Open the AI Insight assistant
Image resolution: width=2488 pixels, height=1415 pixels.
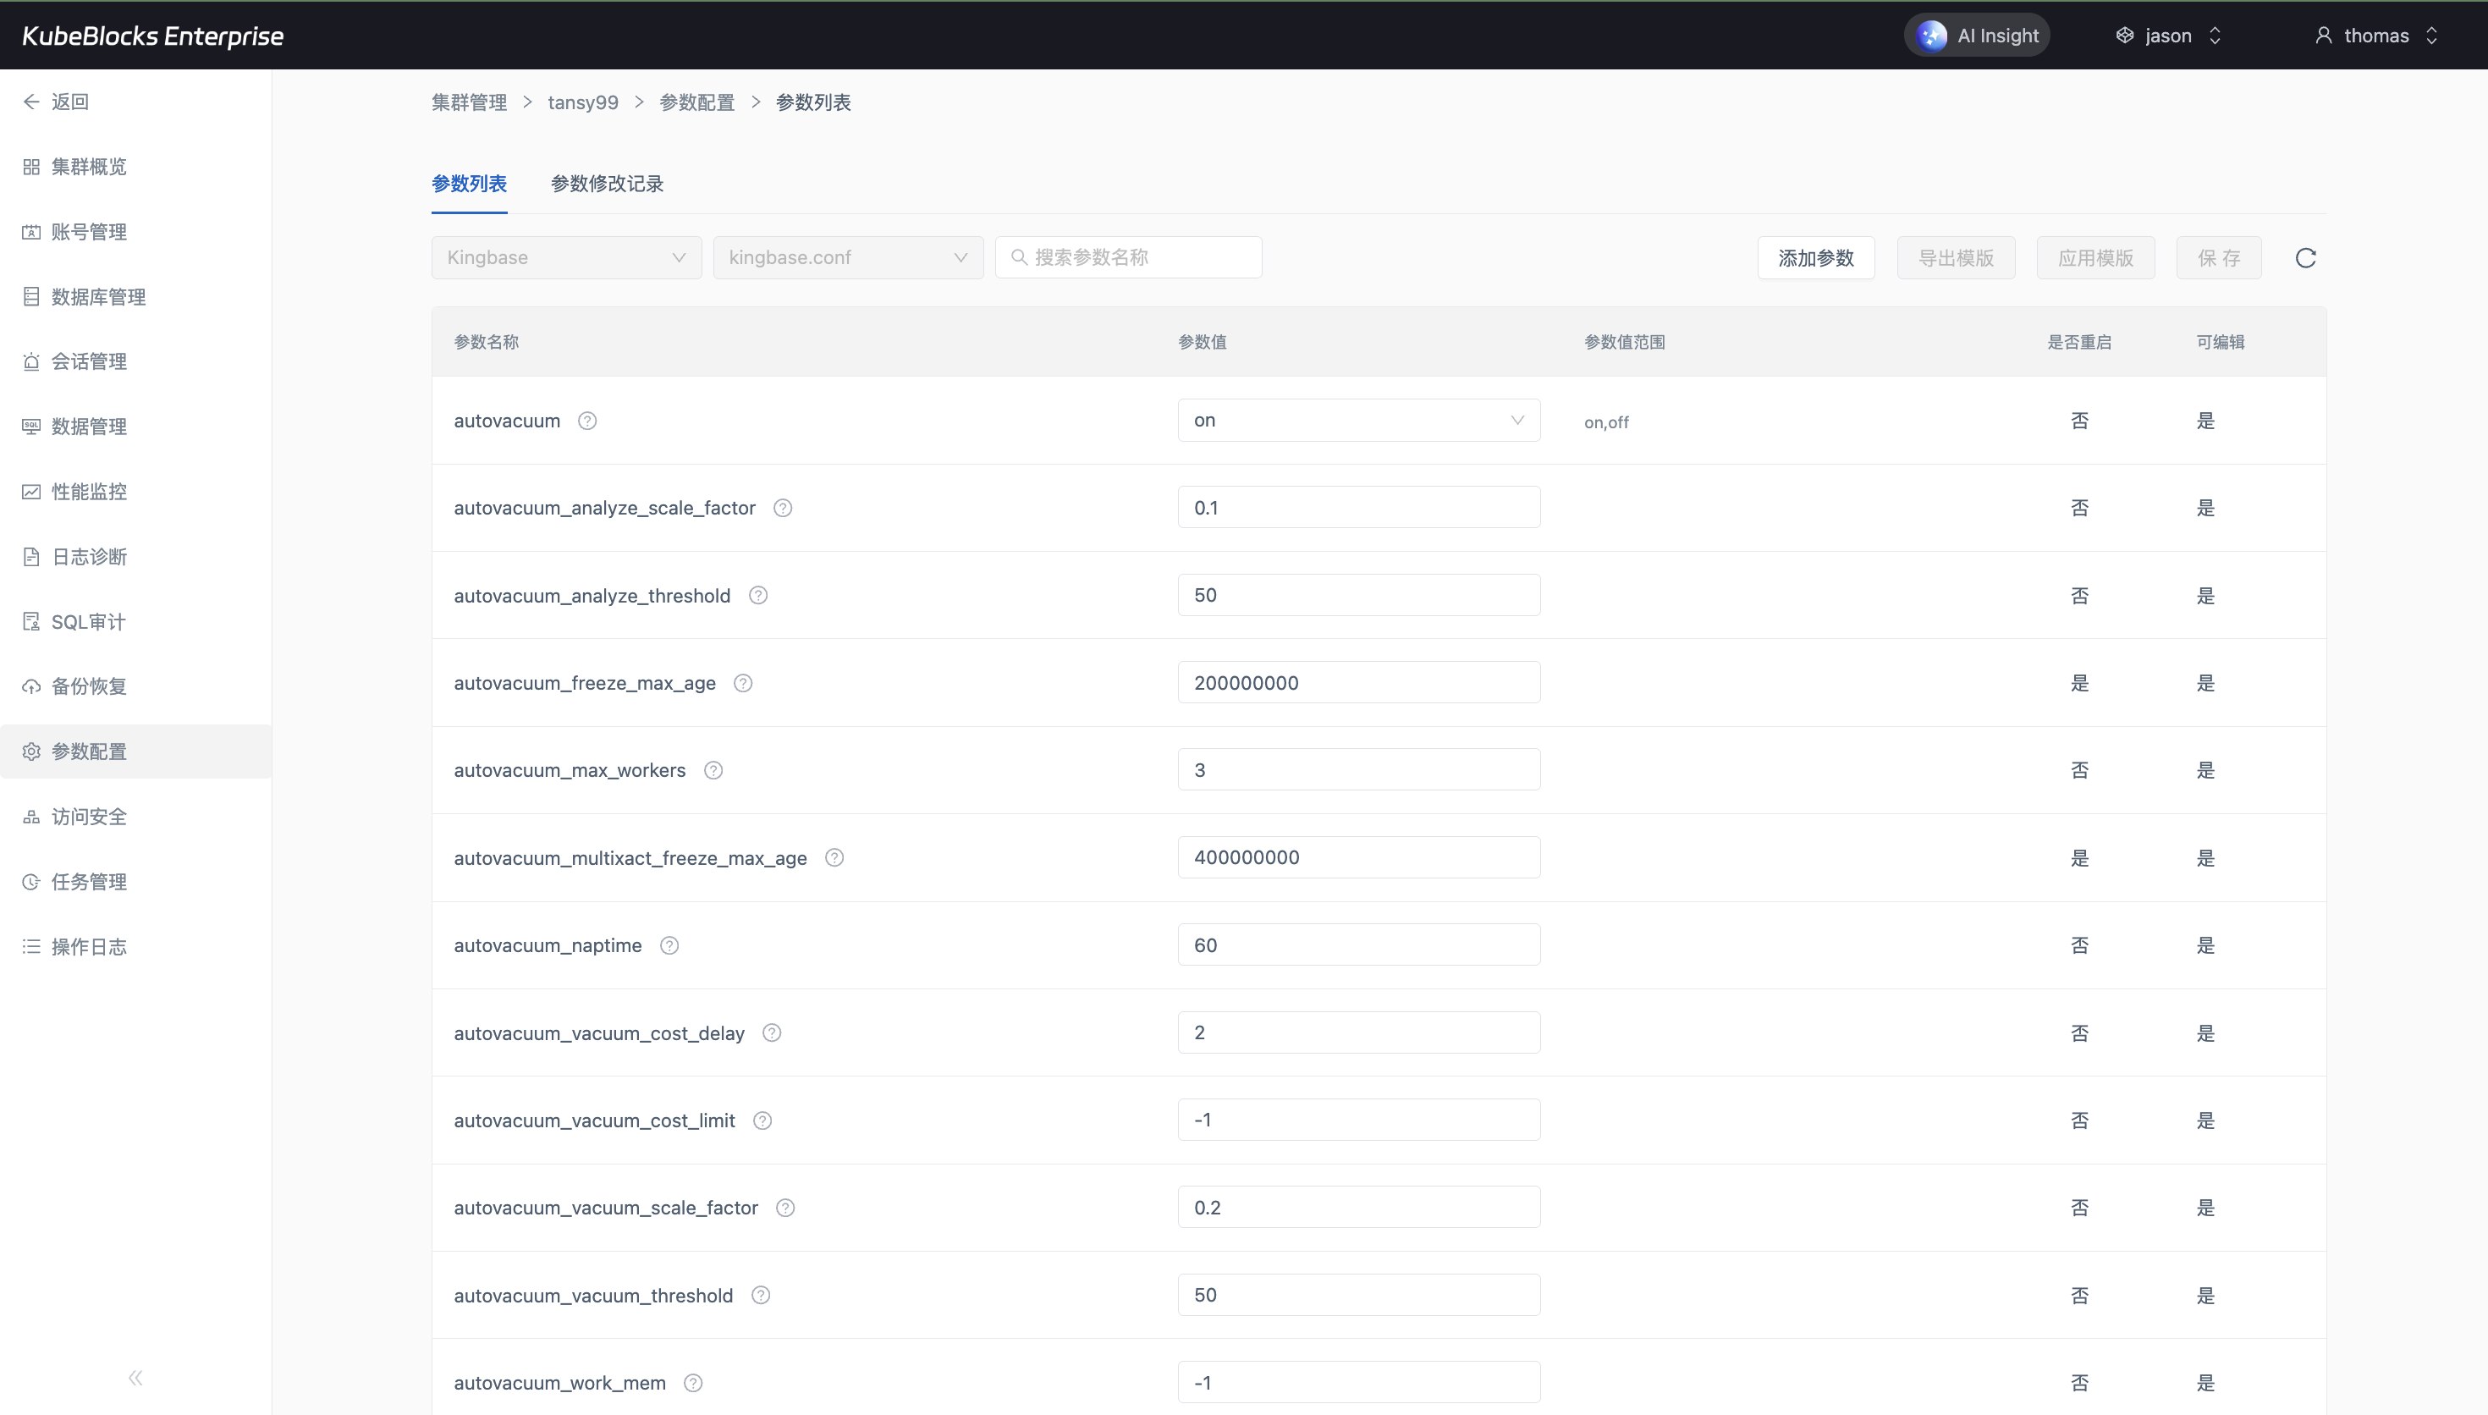1977,36
